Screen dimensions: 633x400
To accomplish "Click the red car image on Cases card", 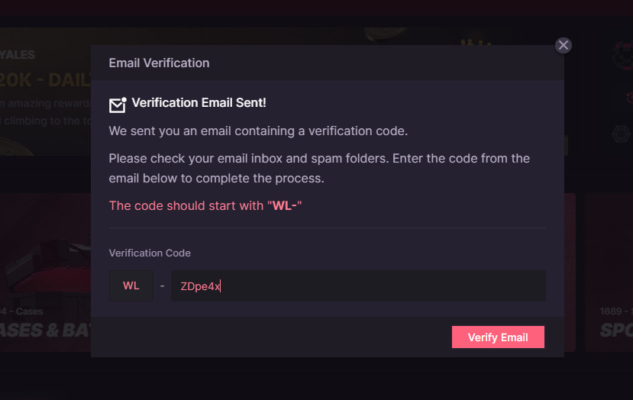I will pos(46,263).
